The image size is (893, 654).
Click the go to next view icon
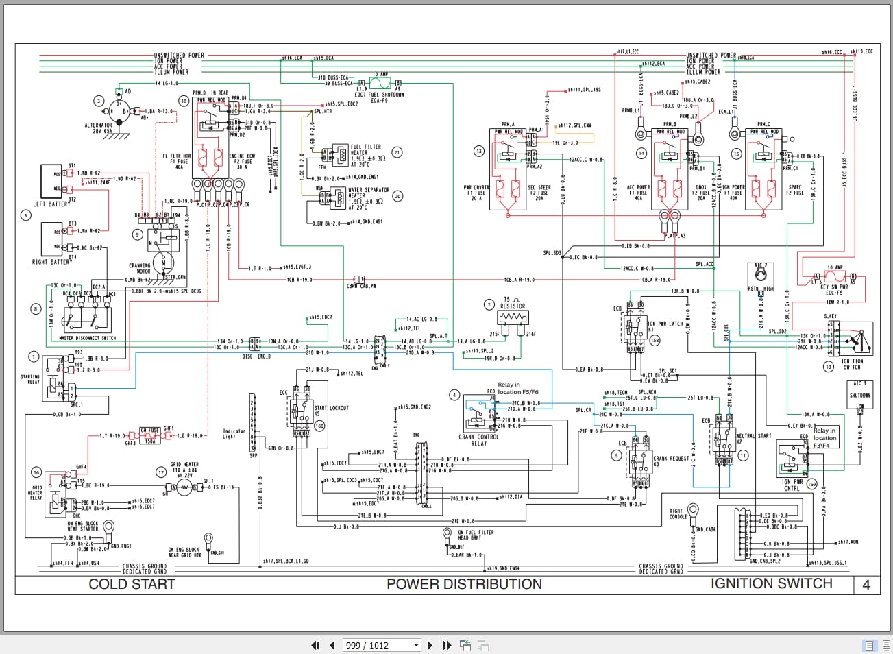click(x=483, y=645)
